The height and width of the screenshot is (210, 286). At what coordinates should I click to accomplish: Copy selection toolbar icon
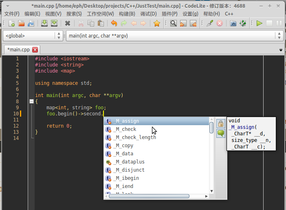(x=91, y=23)
